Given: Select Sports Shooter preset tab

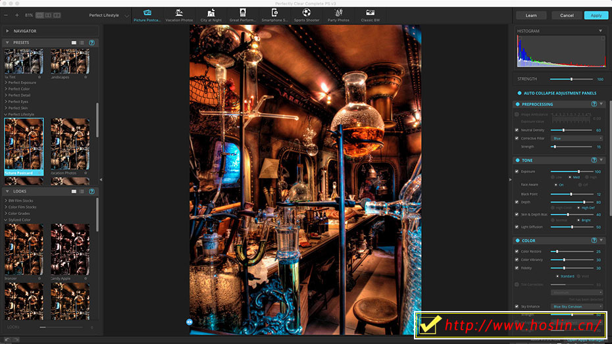Looking at the screenshot, I should click(307, 16).
